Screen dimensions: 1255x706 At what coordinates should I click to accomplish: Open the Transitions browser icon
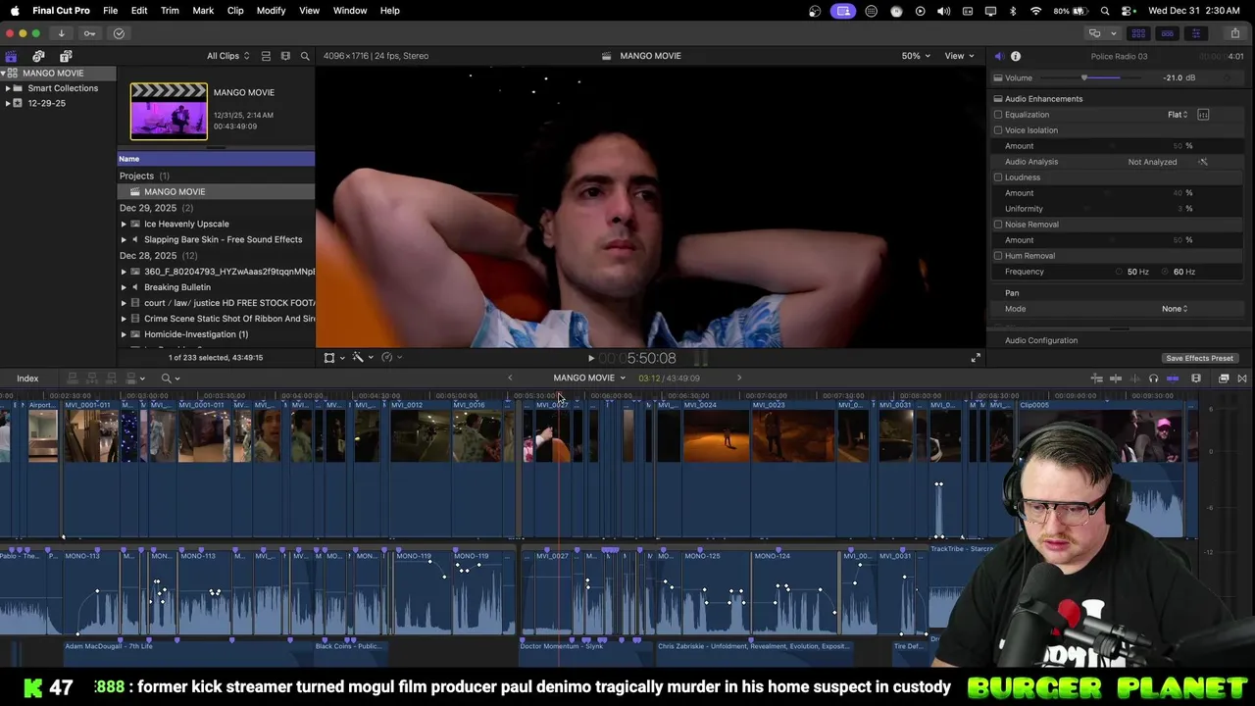[1242, 378]
